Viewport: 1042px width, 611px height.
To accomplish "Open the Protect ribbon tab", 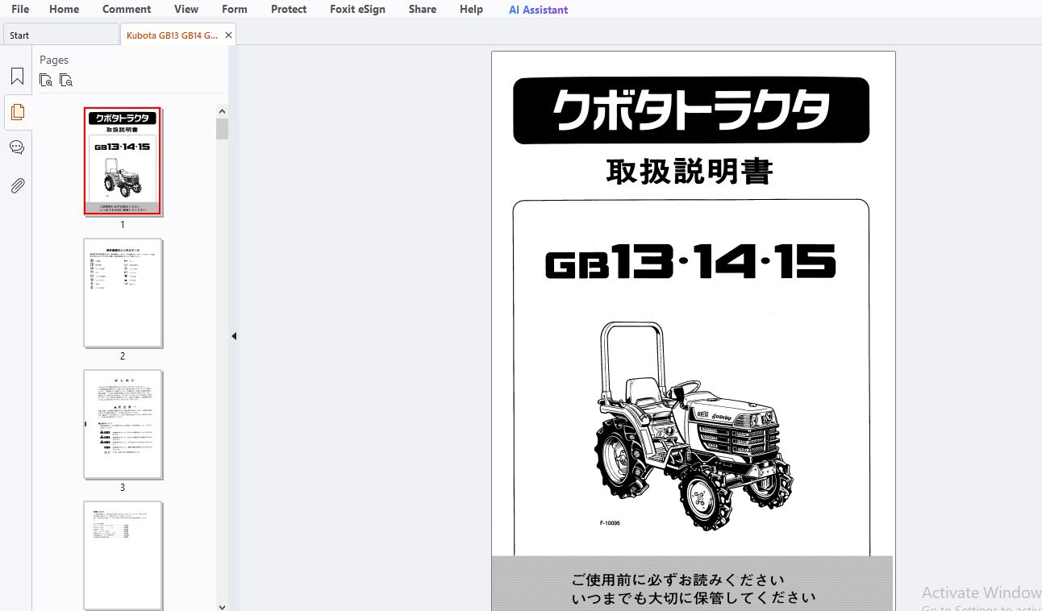I will [x=289, y=9].
